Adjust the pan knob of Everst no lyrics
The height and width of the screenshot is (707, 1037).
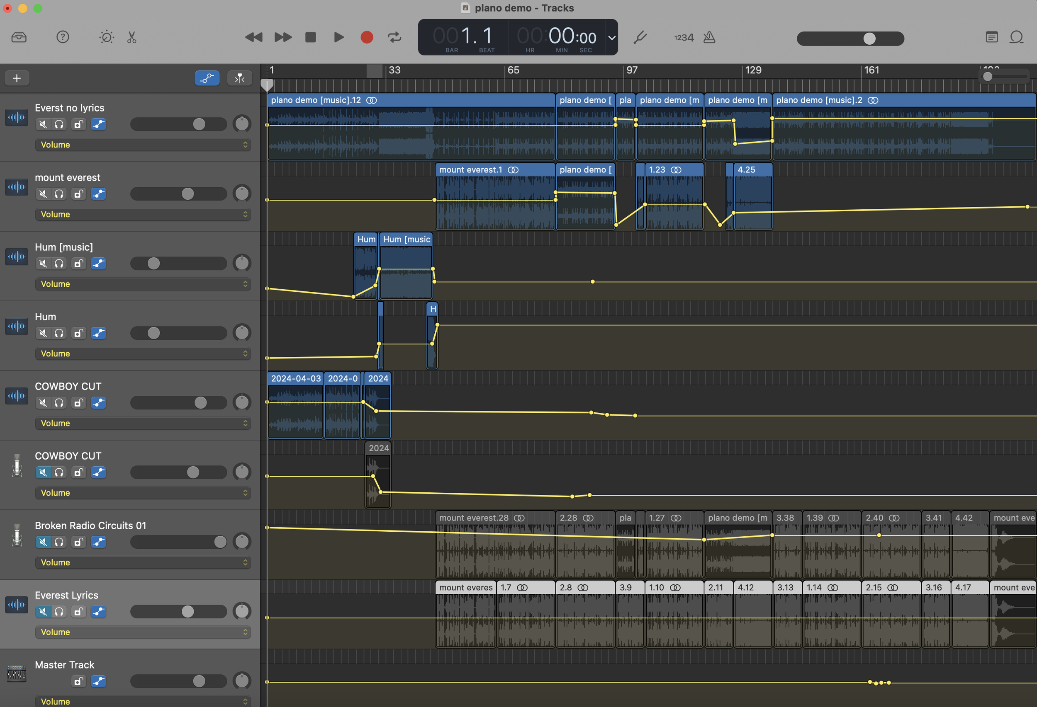pyautogui.click(x=242, y=124)
